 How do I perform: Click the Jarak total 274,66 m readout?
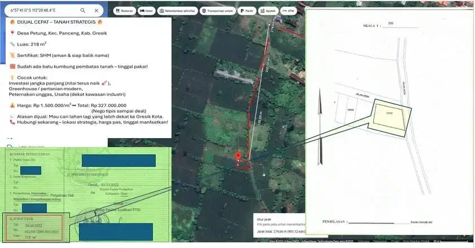[281, 232]
